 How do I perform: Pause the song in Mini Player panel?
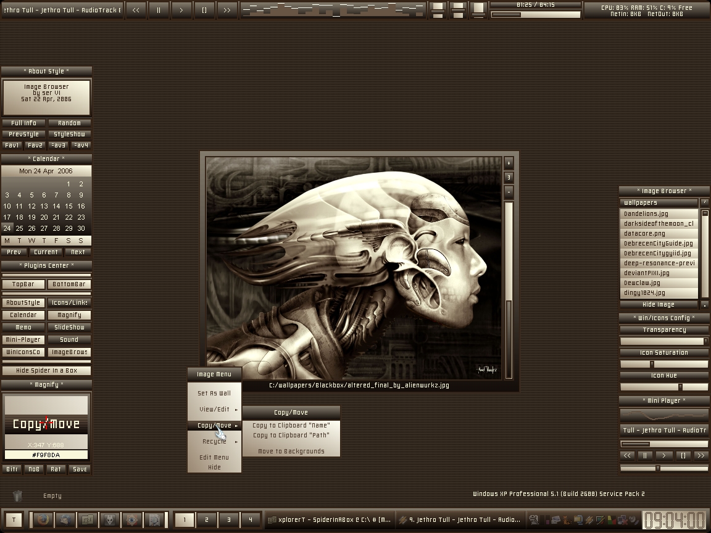click(x=645, y=455)
